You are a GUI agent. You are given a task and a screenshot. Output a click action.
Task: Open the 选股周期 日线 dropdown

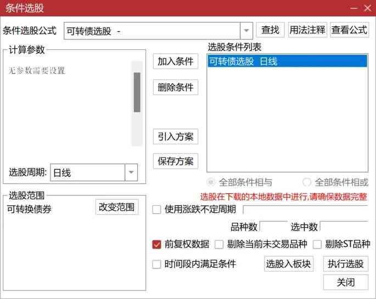click(x=131, y=173)
